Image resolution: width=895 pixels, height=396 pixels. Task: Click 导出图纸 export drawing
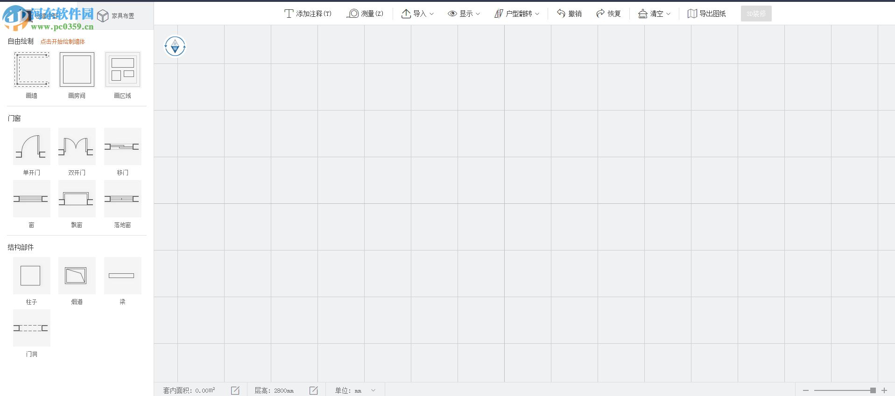(x=707, y=14)
